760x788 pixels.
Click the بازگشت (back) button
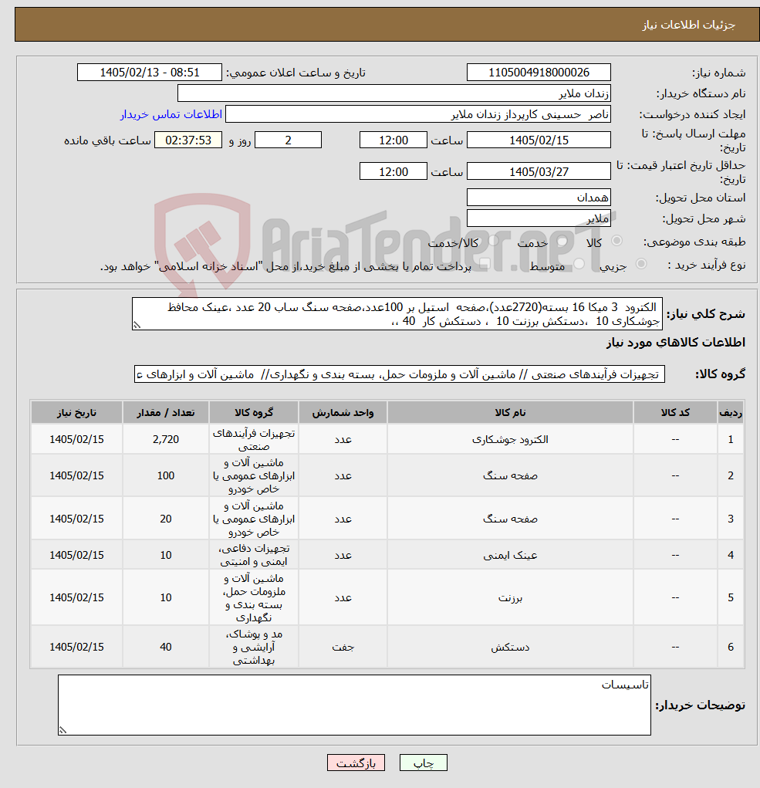tap(356, 763)
